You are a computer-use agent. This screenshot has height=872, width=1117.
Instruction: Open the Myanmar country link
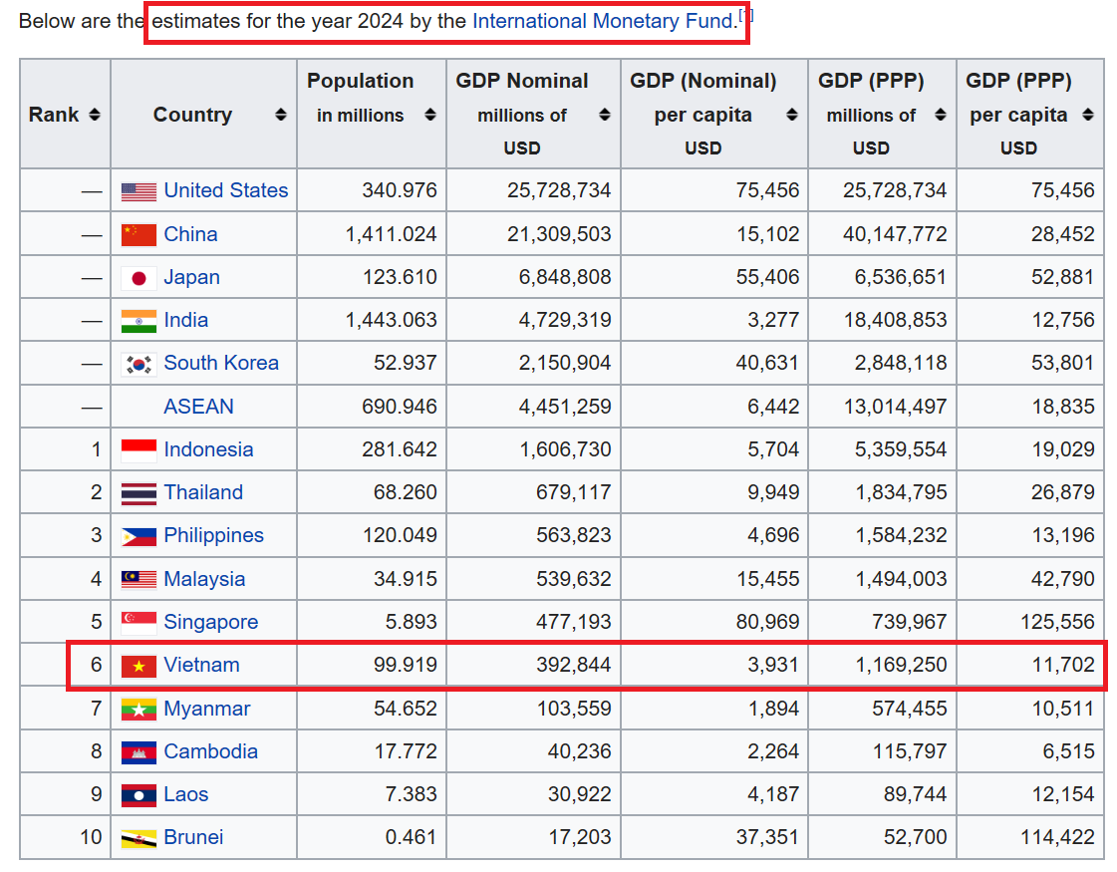207,709
